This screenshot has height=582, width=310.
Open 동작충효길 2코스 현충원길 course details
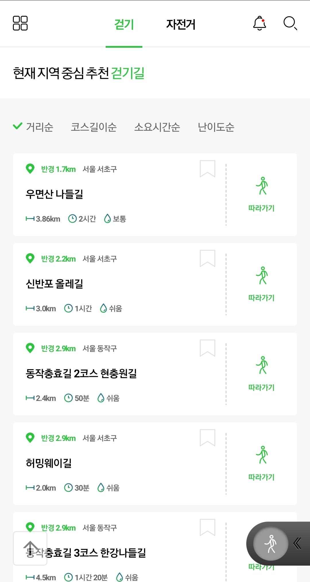coord(81,374)
